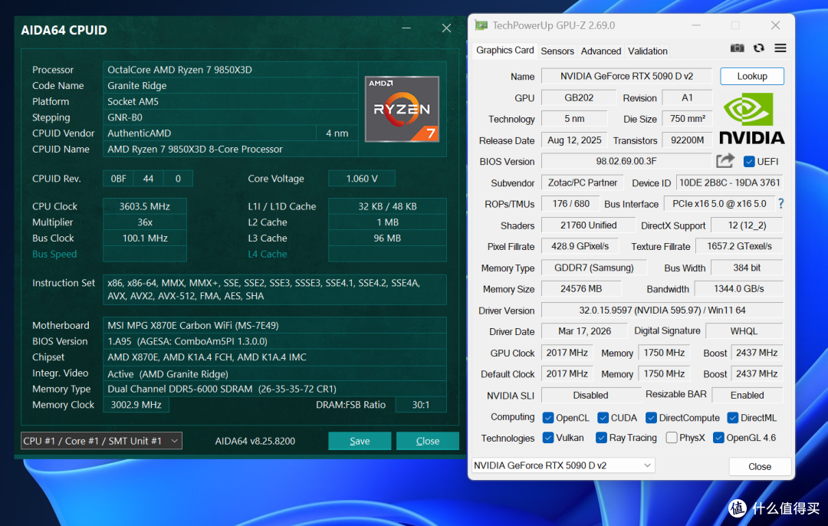828x526 pixels.
Task: Click the CPU Clock 3603.5 MHz value
Action: point(145,206)
